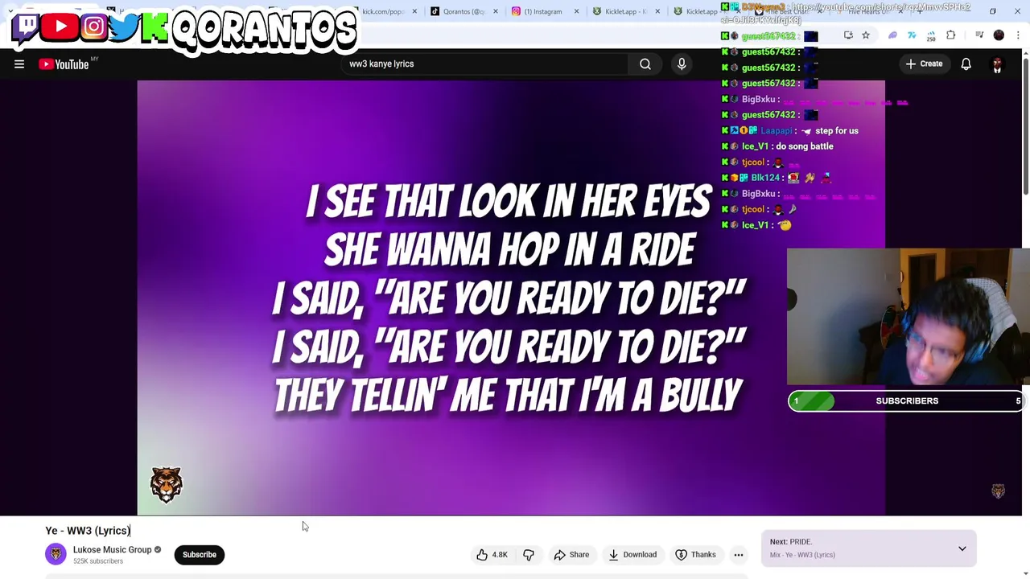1030x579 pixels.
Task: Click the 'Ye - WW3 (Lyrics)' video title
Action: click(88, 530)
